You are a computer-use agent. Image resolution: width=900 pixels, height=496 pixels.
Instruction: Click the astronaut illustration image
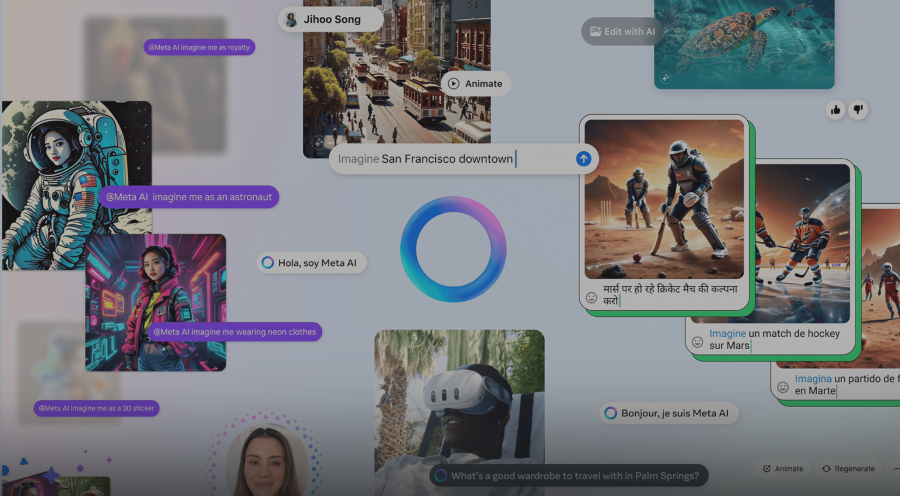pos(77,185)
